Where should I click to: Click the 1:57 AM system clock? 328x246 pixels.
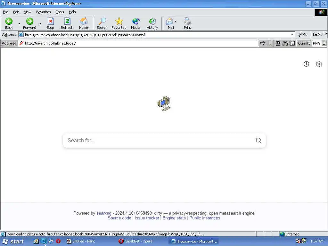(317, 242)
